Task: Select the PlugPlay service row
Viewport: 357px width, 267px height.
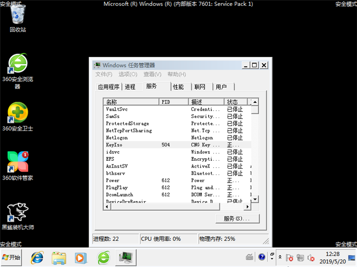Action: click(177, 187)
